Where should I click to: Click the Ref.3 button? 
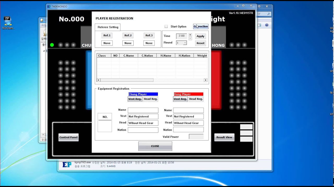pos(149,35)
